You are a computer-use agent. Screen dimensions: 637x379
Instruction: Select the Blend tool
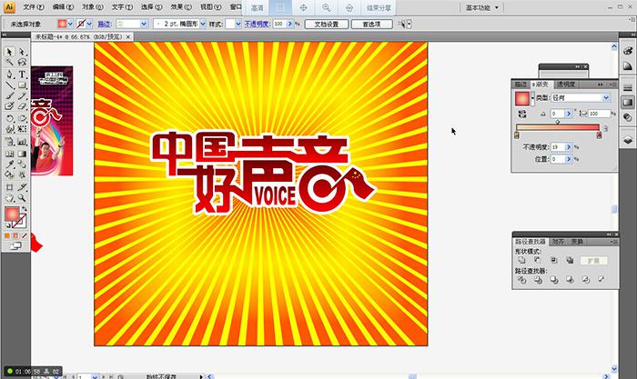(x=22, y=165)
